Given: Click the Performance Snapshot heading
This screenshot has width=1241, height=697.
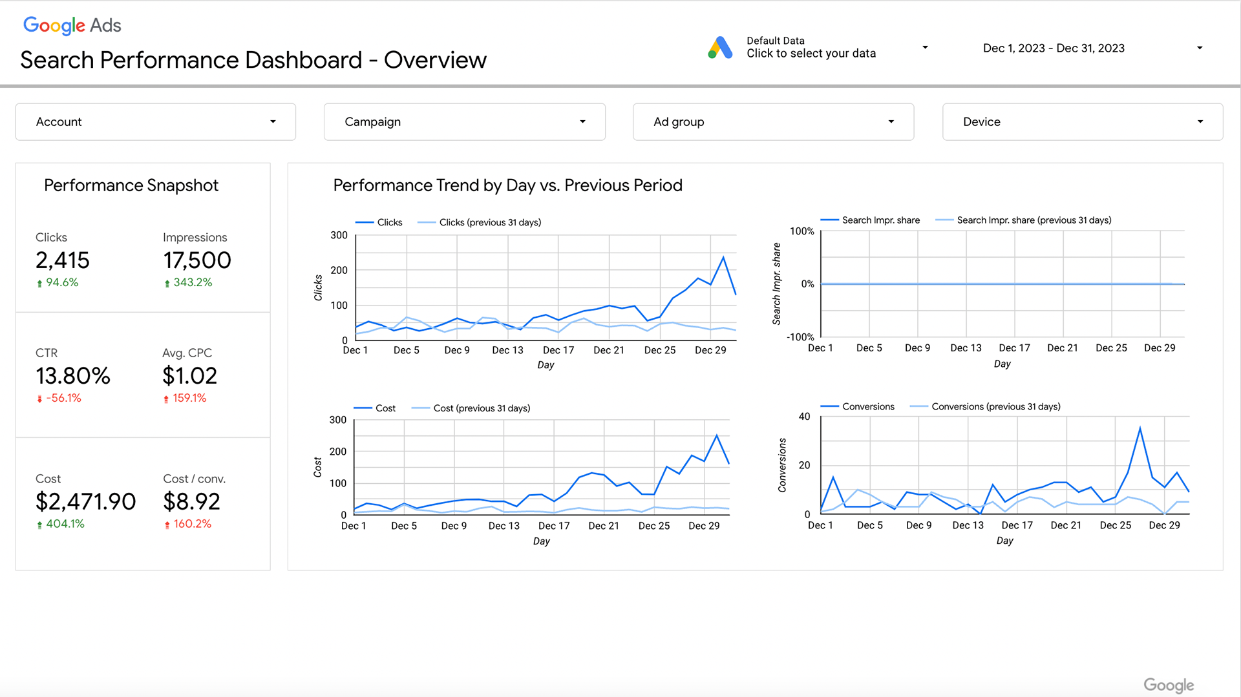Looking at the screenshot, I should tap(131, 185).
